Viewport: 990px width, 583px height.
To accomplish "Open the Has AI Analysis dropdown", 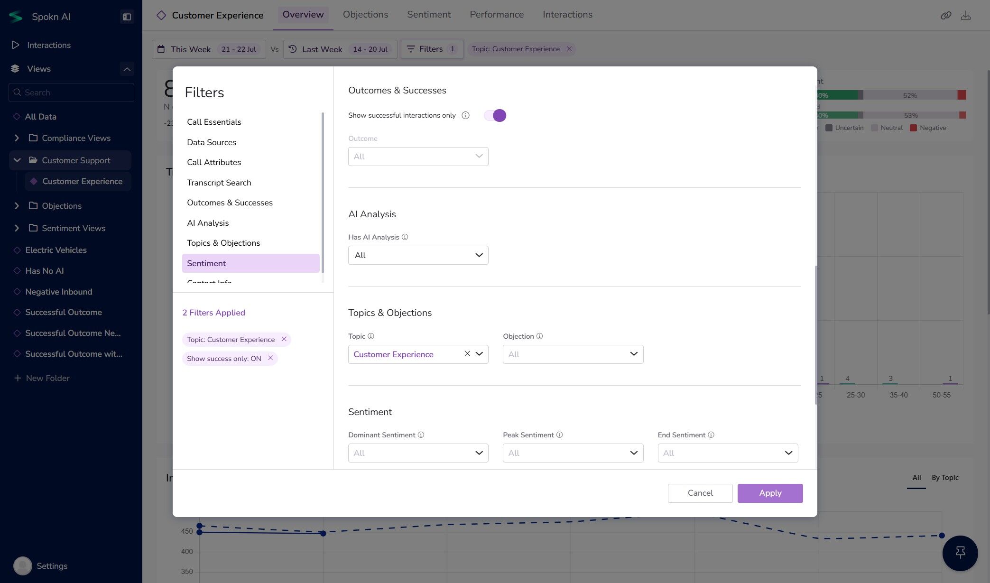I will tap(418, 255).
